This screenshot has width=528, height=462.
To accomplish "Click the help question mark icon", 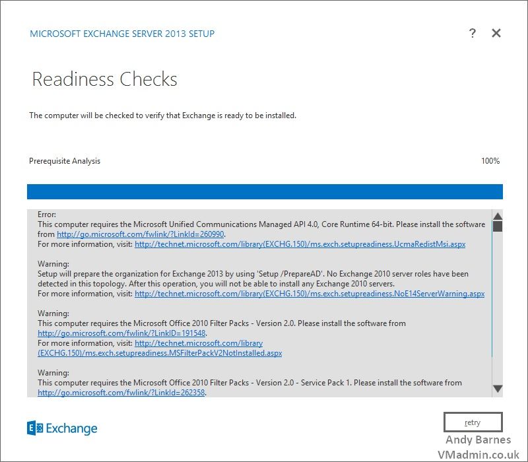I will coord(473,34).
